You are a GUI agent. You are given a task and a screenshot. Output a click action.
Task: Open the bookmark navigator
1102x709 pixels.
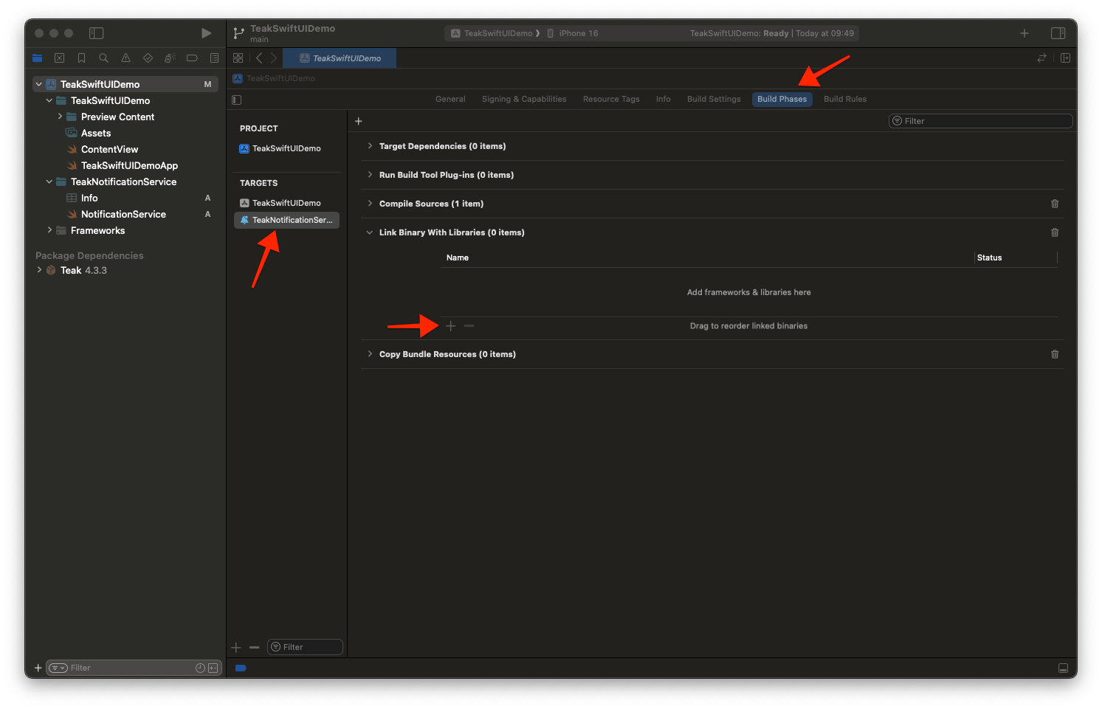pyautogui.click(x=82, y=58)
